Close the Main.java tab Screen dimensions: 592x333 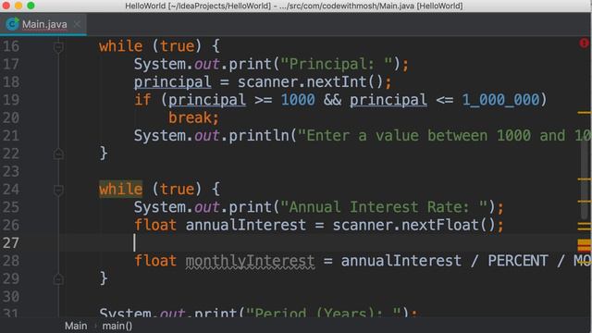(77, 24)
